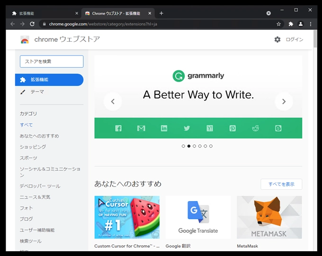Switch to the 拡張機能 browser tab
The image size is (322, 256).
tap(44, 13)
